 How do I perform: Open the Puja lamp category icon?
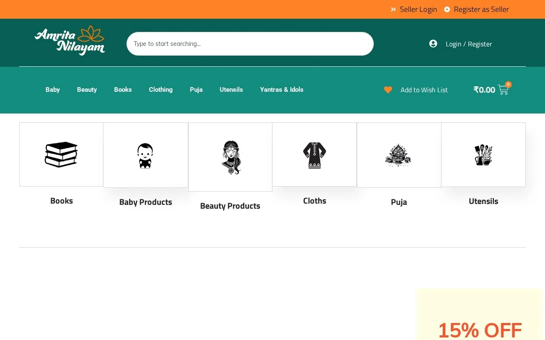tap(398, 155)
